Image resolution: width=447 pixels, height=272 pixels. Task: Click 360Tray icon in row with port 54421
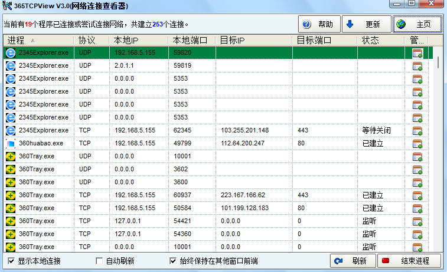tap(11, 221)
